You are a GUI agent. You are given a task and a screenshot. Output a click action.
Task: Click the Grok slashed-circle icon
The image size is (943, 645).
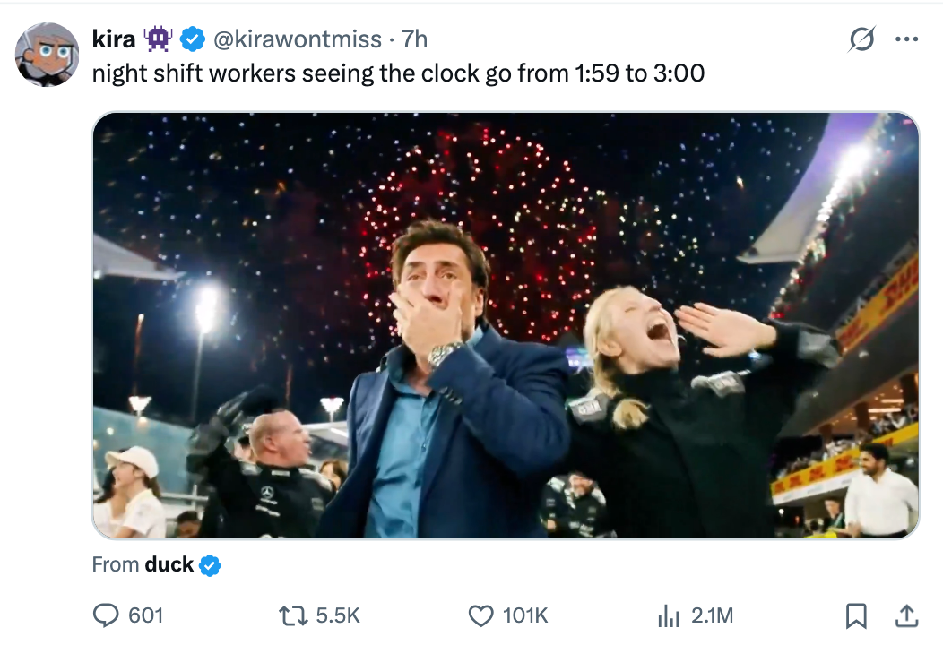tap(861, 39)
